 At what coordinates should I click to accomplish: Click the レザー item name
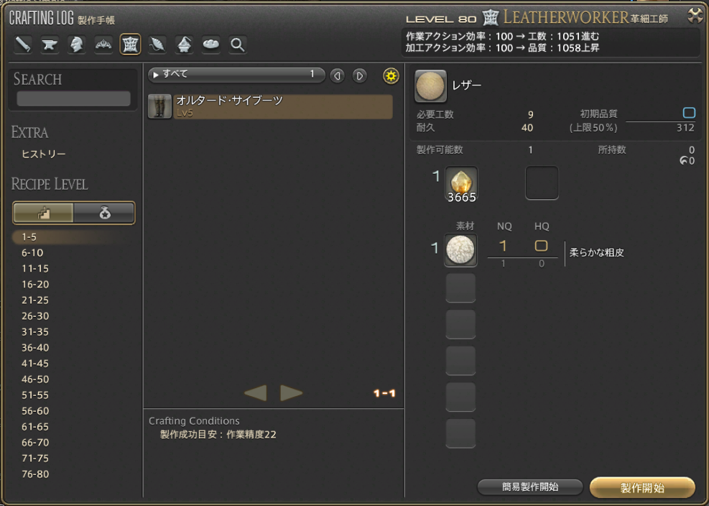point(467,86)
